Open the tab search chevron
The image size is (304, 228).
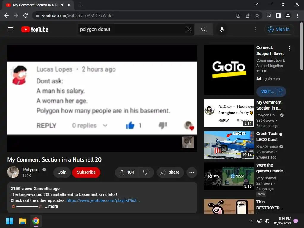pyautogui.click(x=256, y=4)
